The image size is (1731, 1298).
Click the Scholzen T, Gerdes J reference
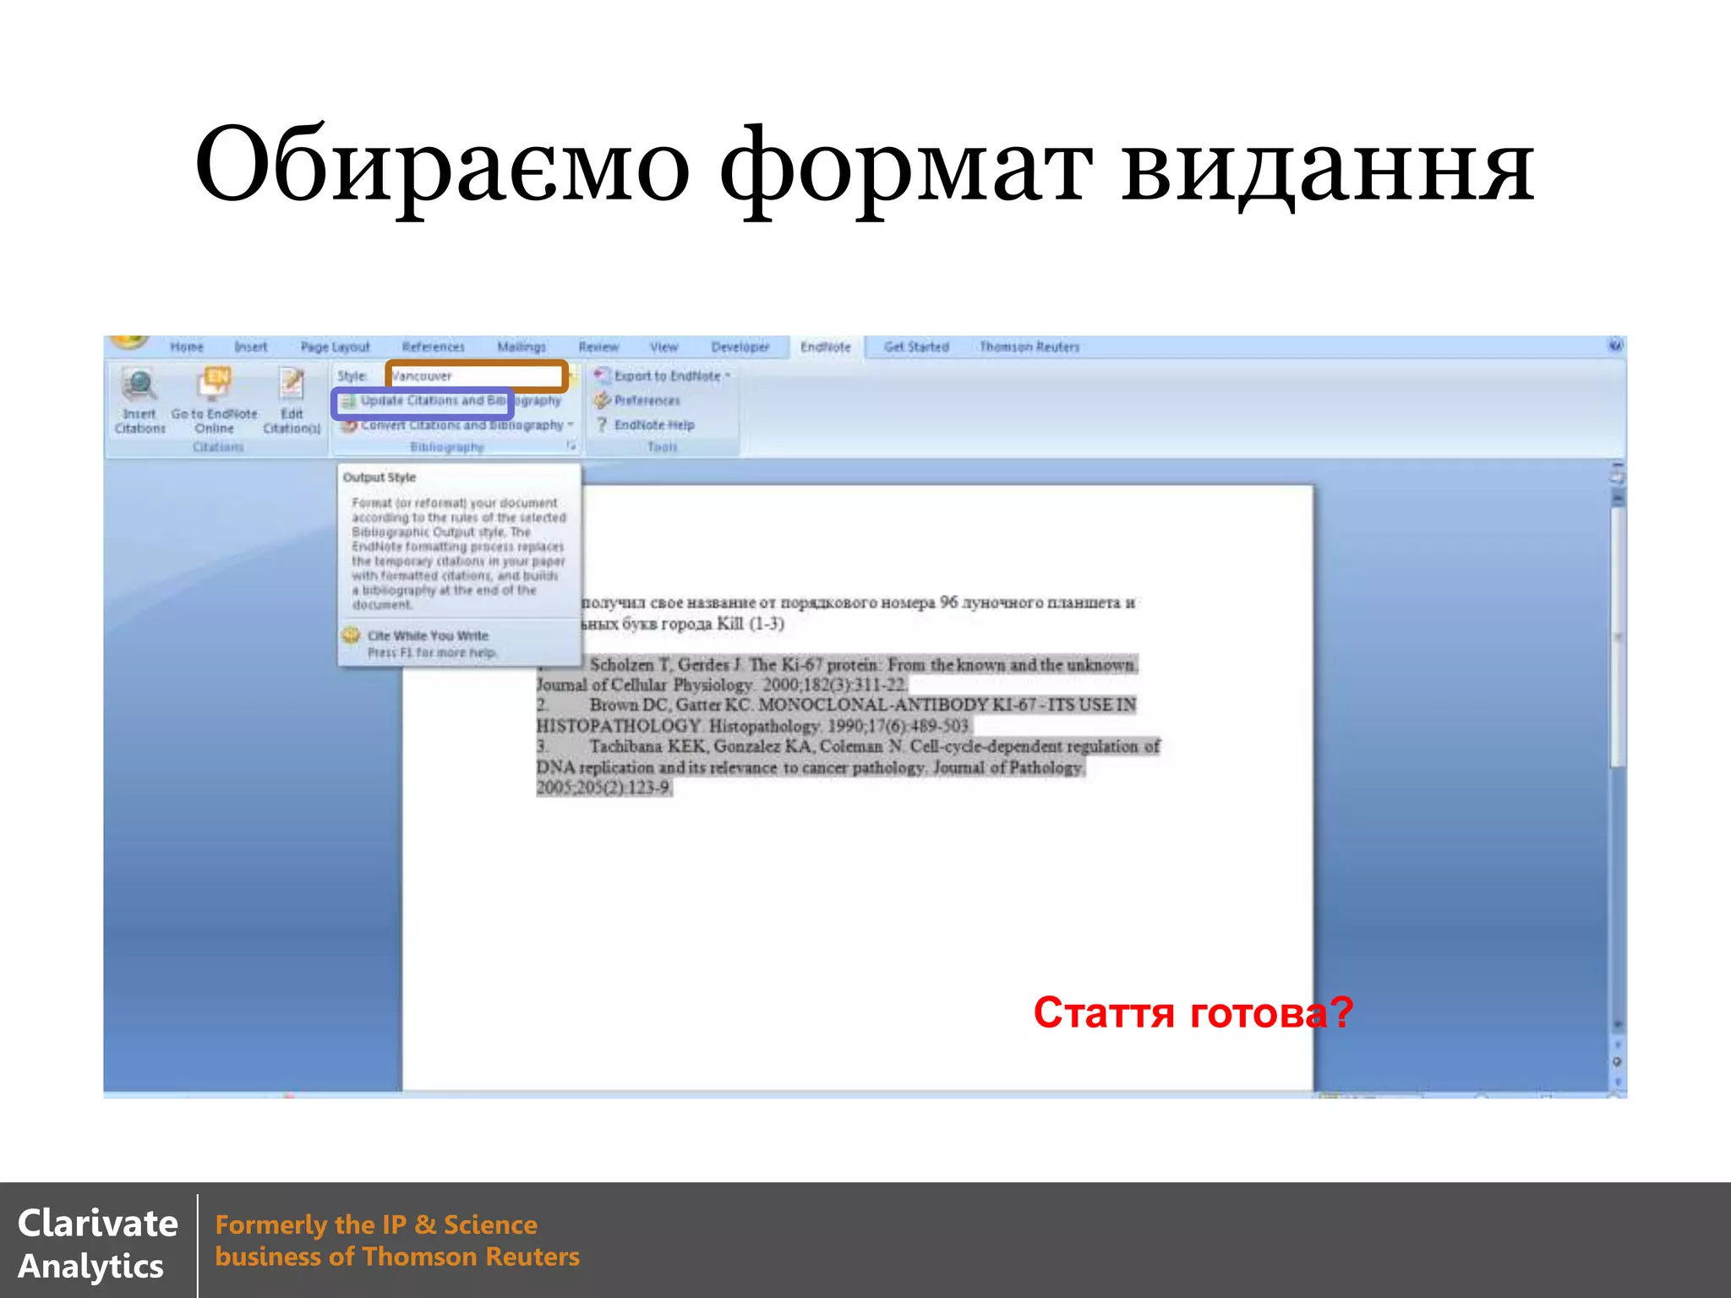(838, 674)
